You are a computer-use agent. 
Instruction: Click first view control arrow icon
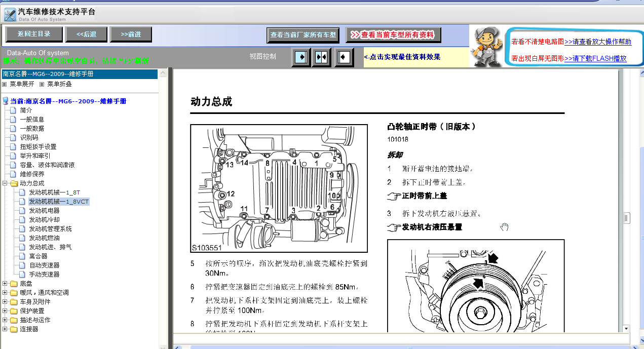click(301, 57)
